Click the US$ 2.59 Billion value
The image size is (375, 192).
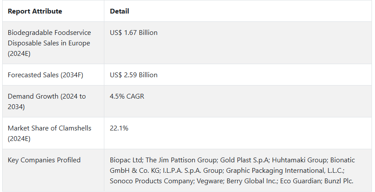coord(134,75)
